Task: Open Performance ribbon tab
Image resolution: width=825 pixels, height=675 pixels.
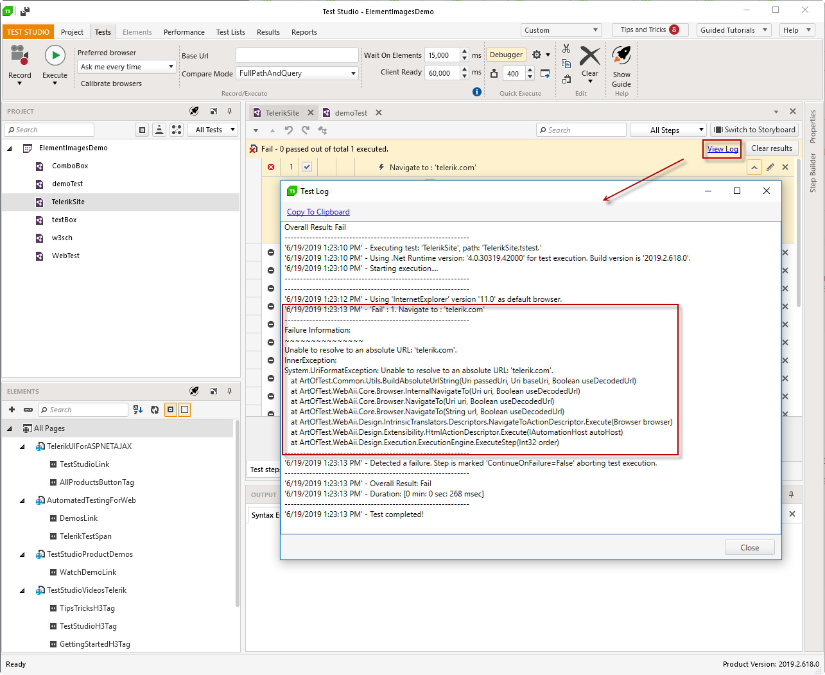Action: click(x=184, y=32)
